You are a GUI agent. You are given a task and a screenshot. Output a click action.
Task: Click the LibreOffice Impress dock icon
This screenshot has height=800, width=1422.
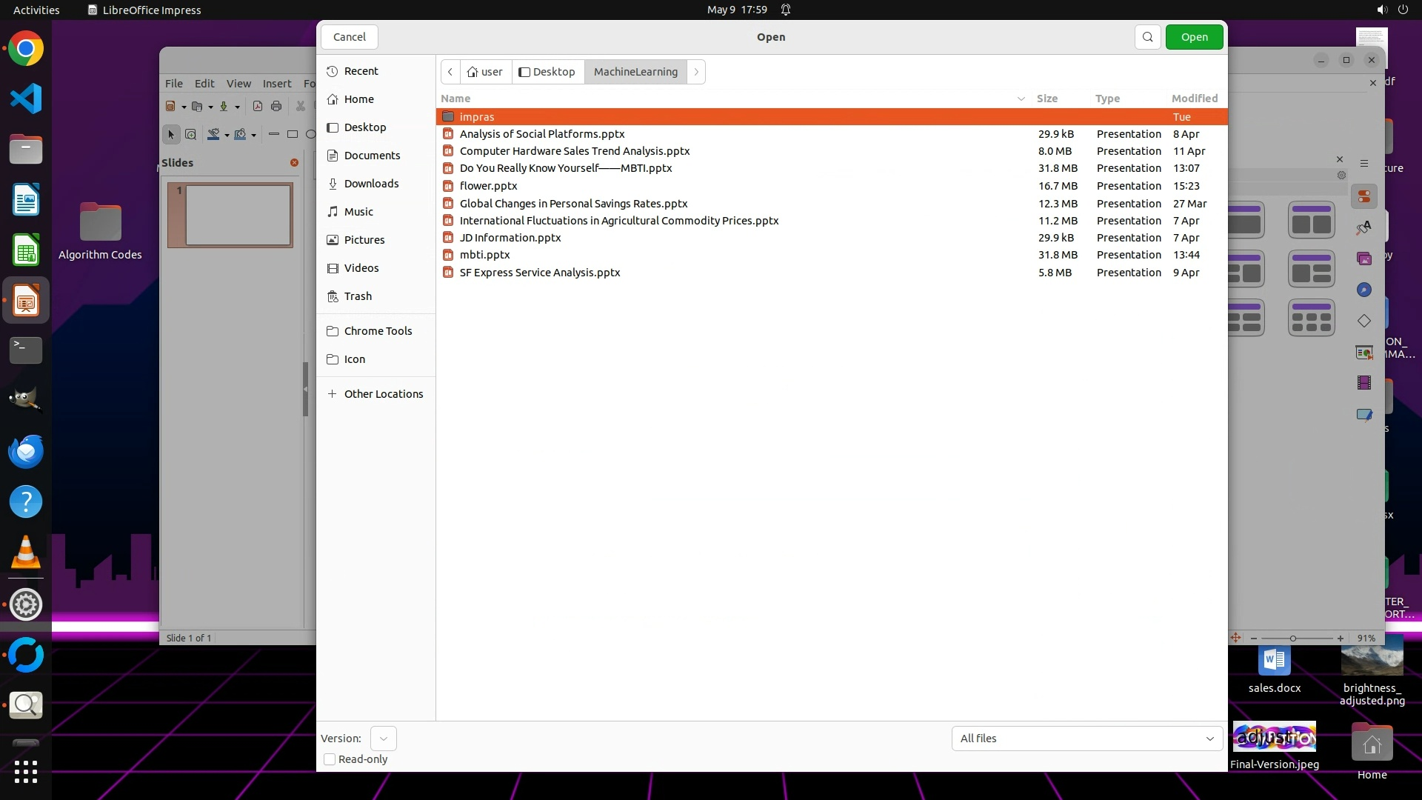[x=26, y=301]
